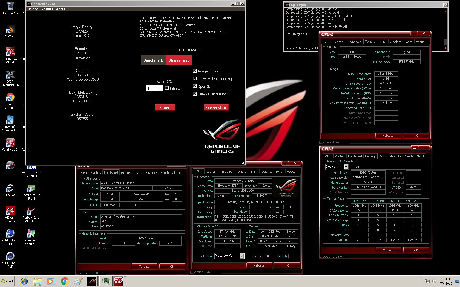Viewport: 460px width, 287px height.
Task: Open the Slot #1 memory slot dropdown
Action: pos(346,167)
